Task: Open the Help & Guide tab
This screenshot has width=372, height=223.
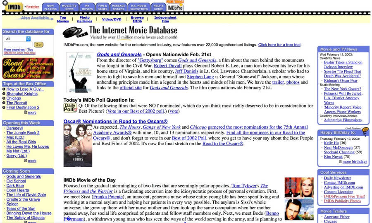Action: [x=158, y=7]
